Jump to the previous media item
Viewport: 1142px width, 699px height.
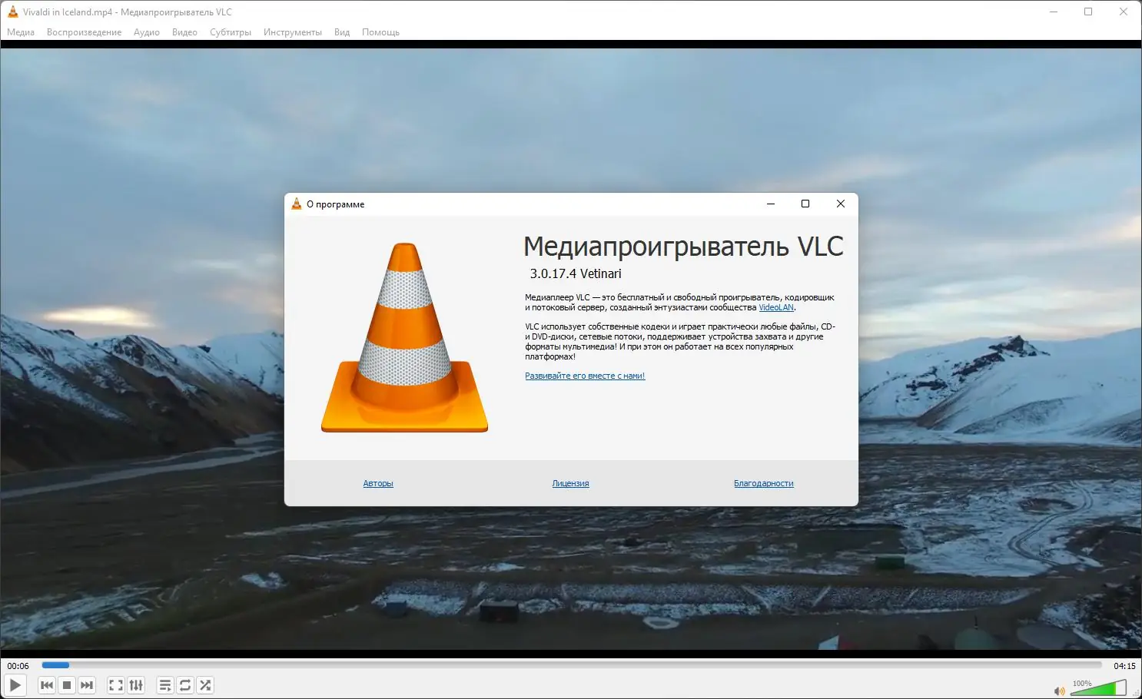[x=47, y=685]
